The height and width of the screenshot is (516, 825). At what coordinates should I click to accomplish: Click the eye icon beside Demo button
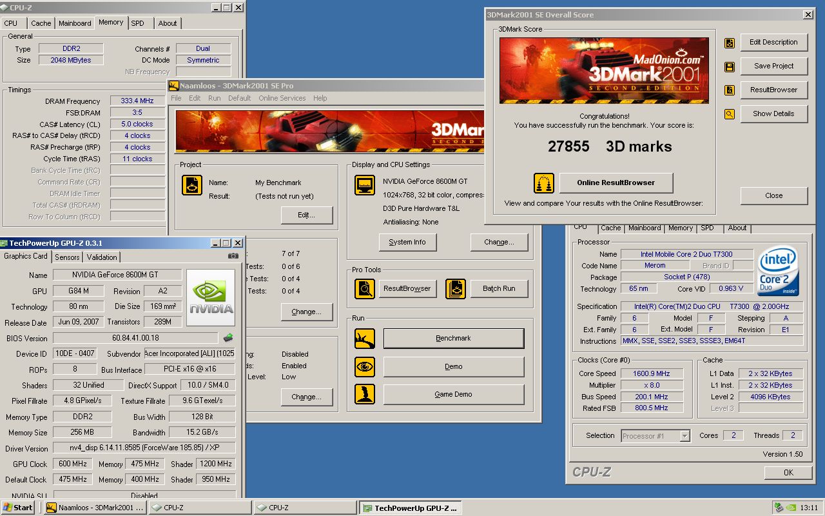coord(365,366)
